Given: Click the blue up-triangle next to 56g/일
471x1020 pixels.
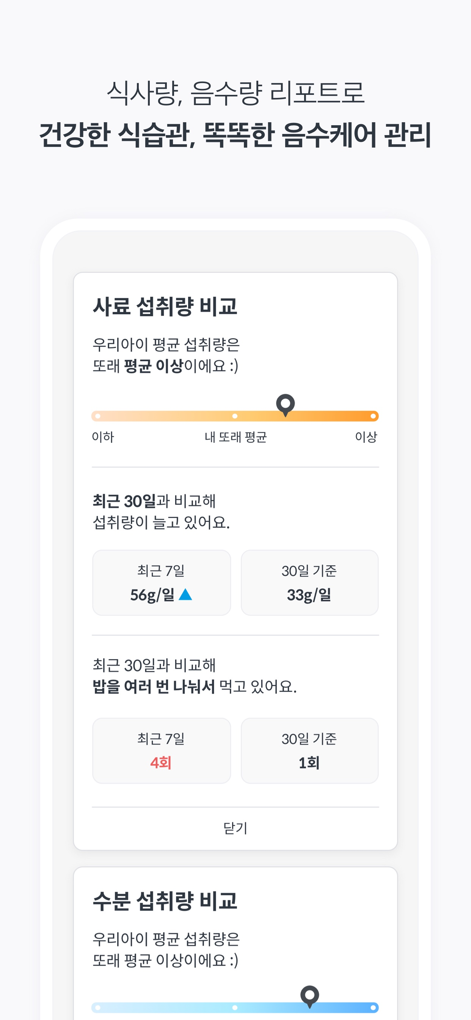Looking at the screenshot, I should 185,594.
